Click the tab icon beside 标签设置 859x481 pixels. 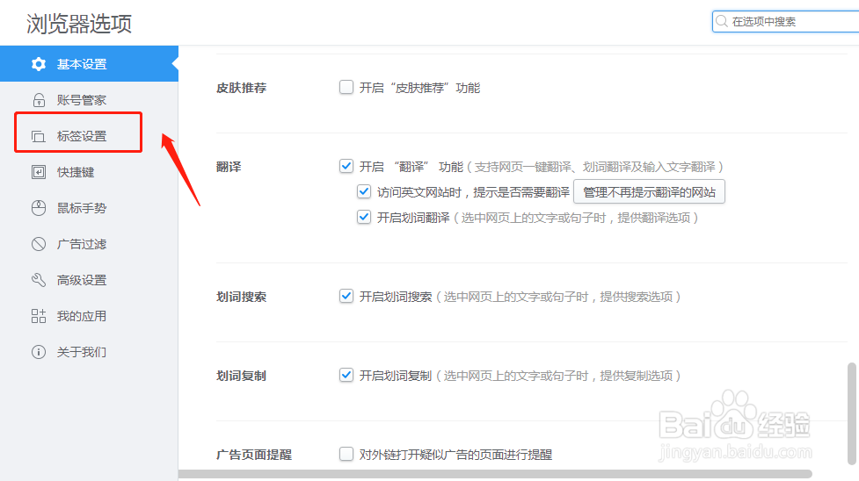tap(39, 136)
